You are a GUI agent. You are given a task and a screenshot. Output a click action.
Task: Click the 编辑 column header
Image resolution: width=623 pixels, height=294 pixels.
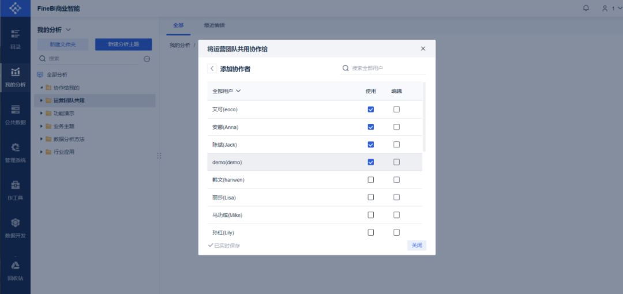pyautogui.click(x=396, y=91)
